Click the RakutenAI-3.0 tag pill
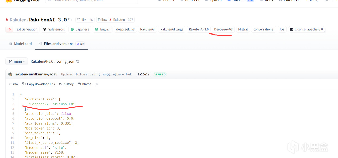338x158 pixels. (199, 29)
